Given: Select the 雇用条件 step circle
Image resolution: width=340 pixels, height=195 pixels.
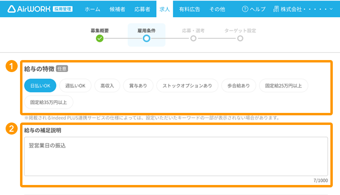Looking at the screenshot, I should pyautogui.click(x=147, y=38).
